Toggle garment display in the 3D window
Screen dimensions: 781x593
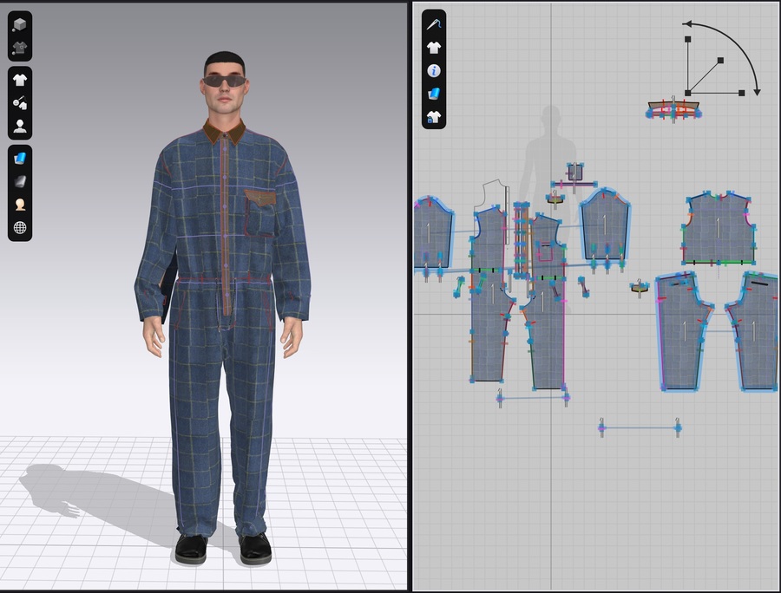click(x=20, y=80)
